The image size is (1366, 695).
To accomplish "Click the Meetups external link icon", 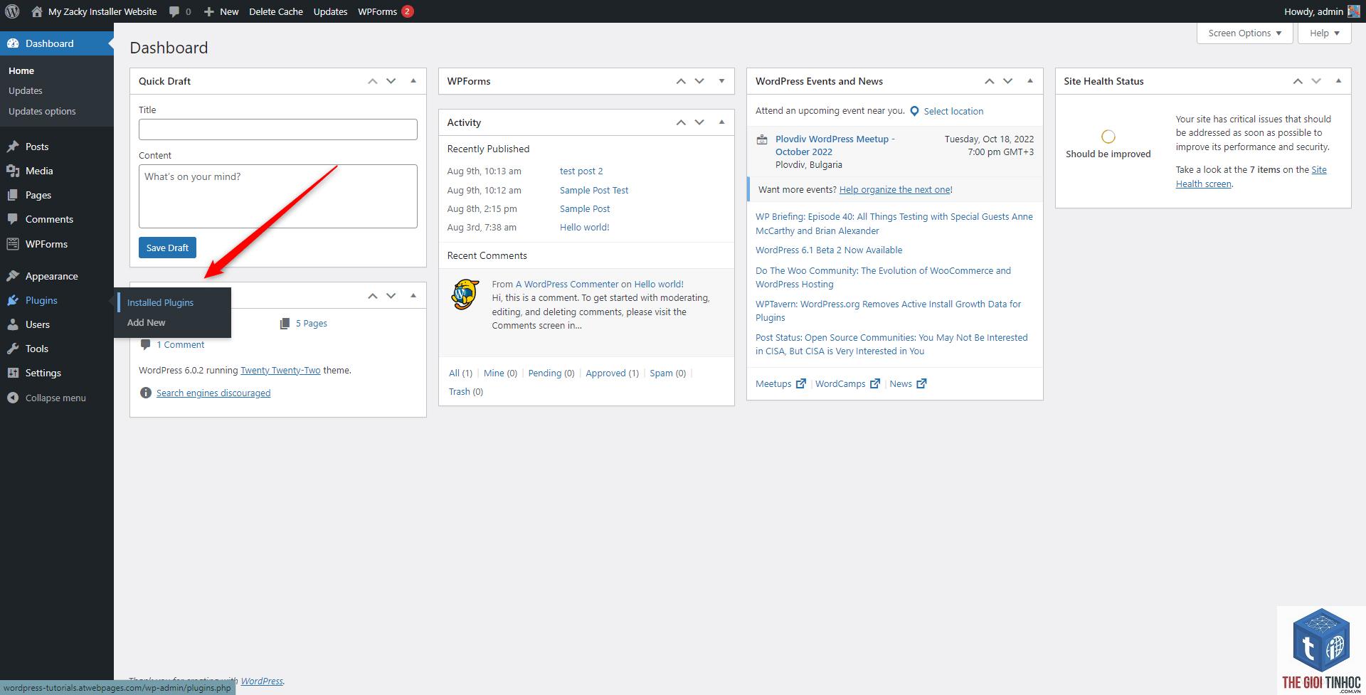I will pos(800,383).
